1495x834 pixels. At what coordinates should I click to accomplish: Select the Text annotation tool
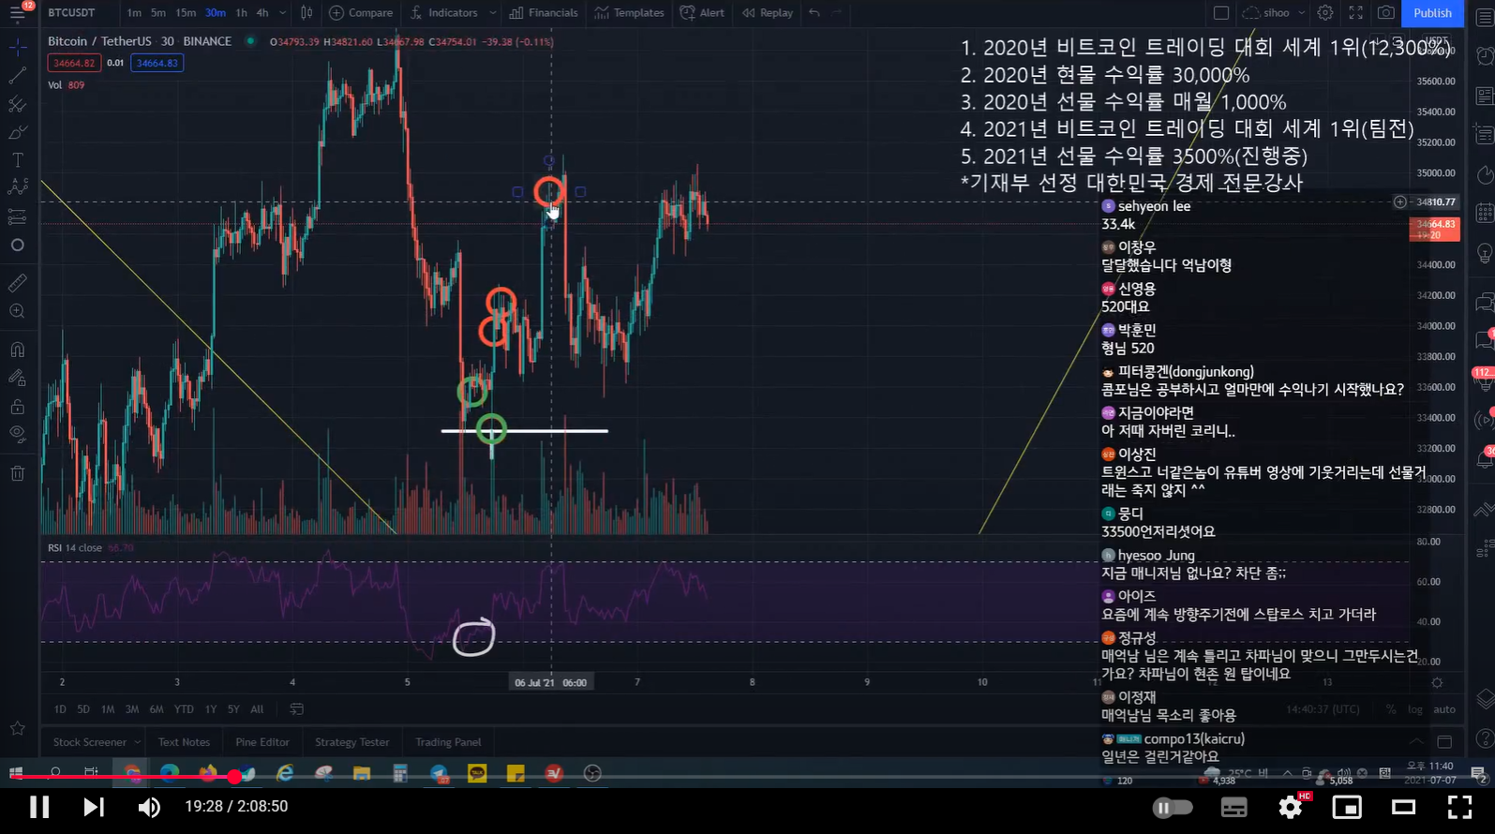pyautogui.click(x=18, y=160)
